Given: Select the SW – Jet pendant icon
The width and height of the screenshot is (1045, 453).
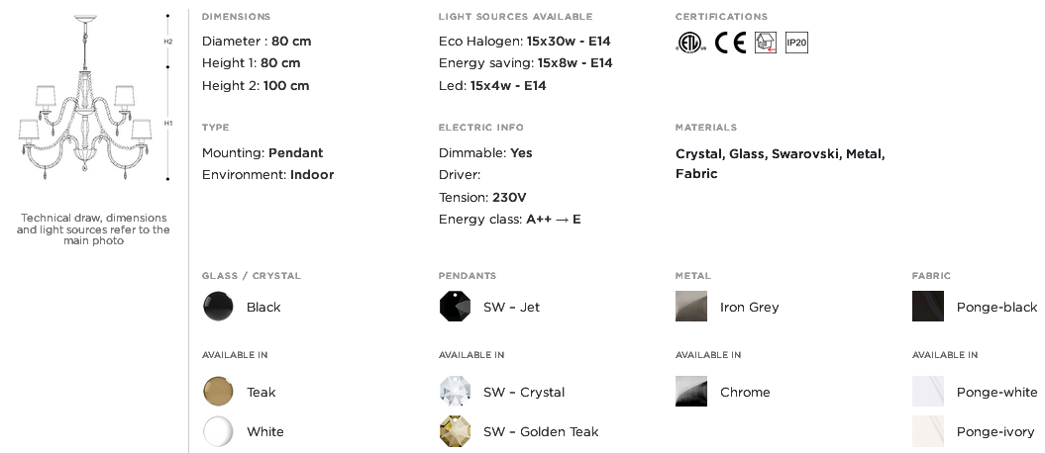Looking at the screenshot, I should (455, 307).
